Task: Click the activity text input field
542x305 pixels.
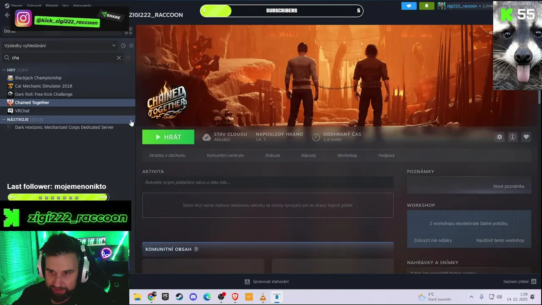Action: [268, 182]
